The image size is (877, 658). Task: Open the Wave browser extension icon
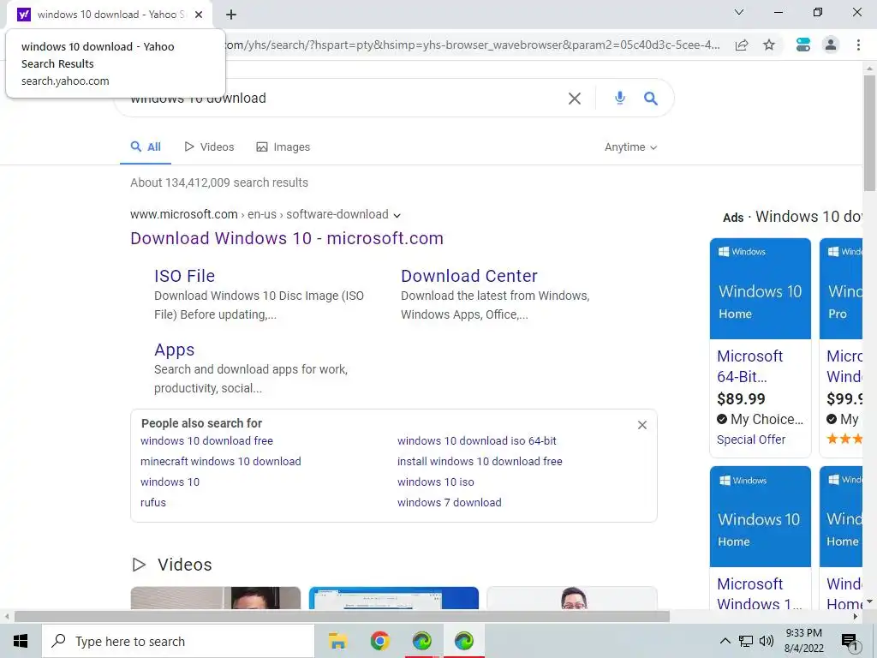(803, 45)
